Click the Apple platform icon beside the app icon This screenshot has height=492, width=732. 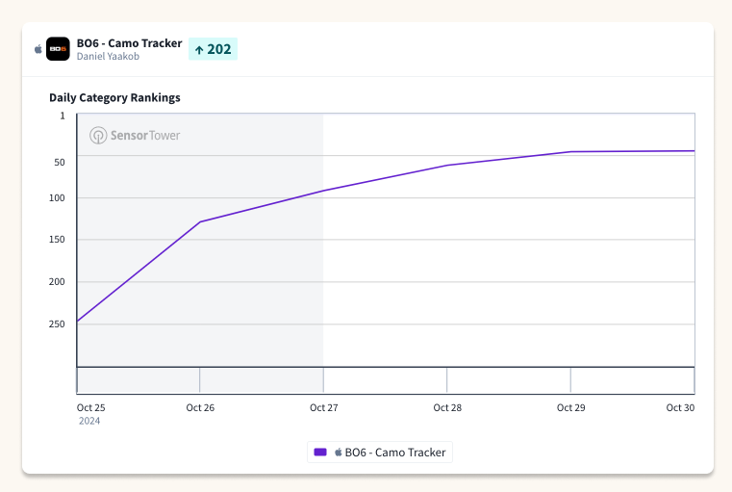pyautogui.click(x=38, y=49)
